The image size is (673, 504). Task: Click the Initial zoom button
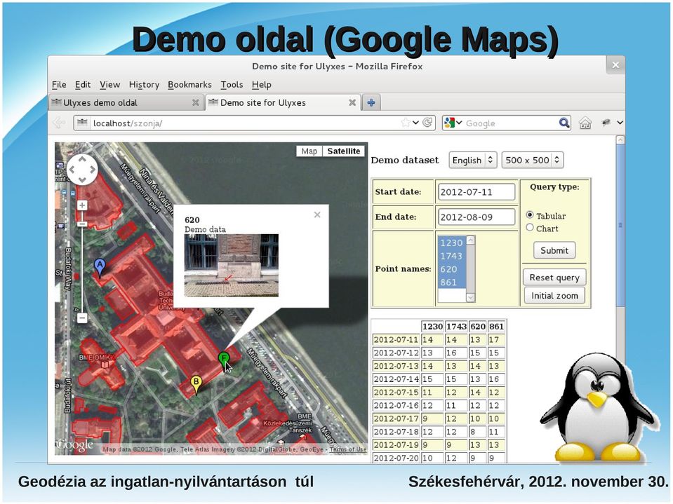pyautogui.click(x=554, y=295)
